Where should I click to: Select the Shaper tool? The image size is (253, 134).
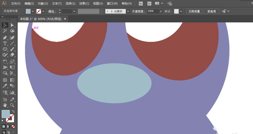pos(5,55)
